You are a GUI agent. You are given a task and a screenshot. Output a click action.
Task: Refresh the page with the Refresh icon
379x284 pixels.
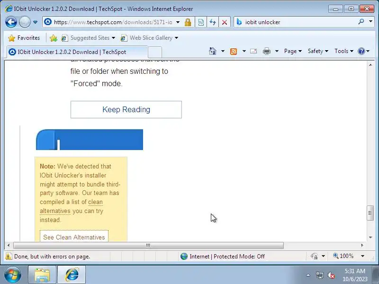pyautogui.click(x=213, y=22)
